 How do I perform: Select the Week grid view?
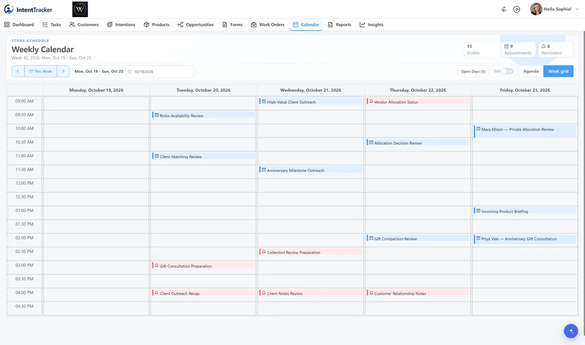point(558,71)
